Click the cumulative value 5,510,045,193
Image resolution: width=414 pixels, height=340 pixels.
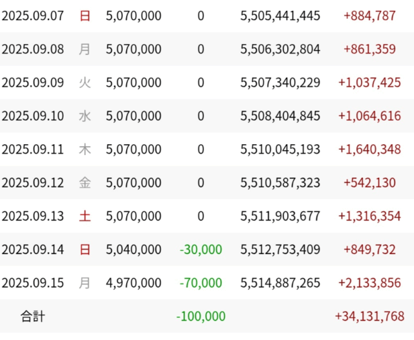(280, 149)
